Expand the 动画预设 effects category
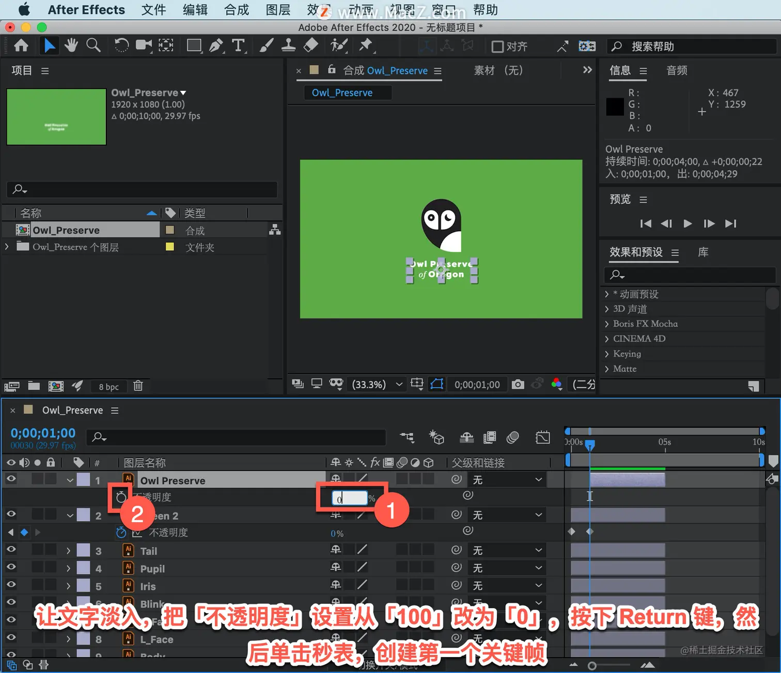The width and height of the screenshot is (781, 673). pos(607,294)
